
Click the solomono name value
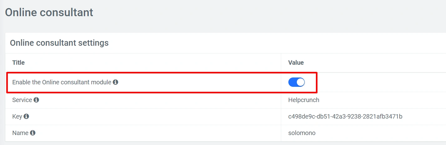[x=302, y=133]
